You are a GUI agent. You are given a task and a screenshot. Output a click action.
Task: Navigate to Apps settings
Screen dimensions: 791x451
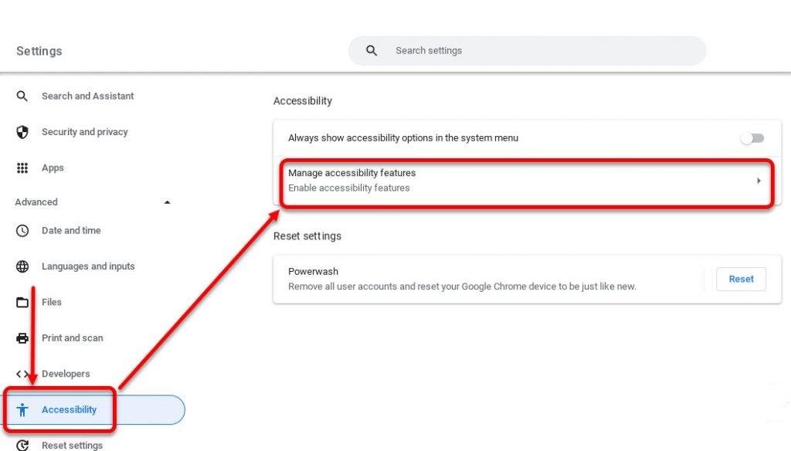point(53,168)
